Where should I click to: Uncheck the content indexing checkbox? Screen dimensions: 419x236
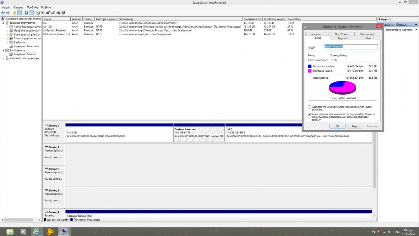[310, 114]
